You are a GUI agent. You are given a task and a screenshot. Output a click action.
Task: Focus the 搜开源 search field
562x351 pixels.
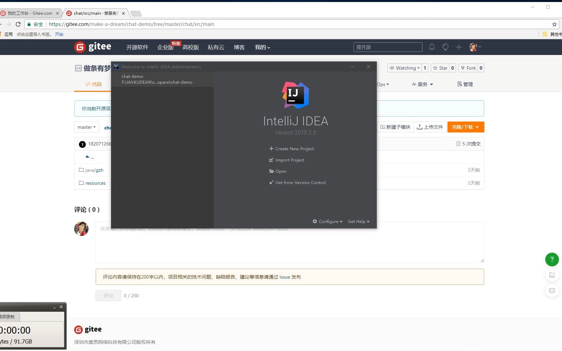tap(388, 47)
